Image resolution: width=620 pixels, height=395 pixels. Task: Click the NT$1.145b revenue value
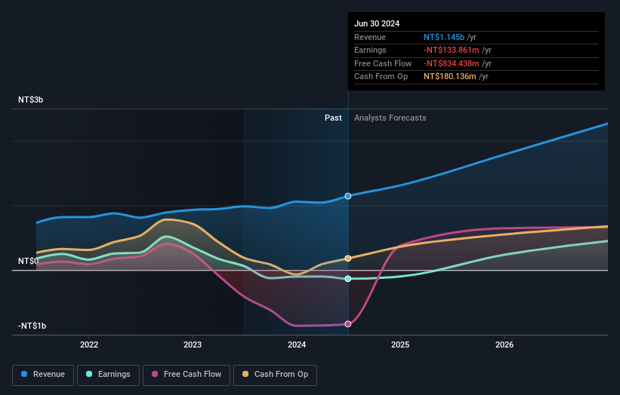point(443,37)
